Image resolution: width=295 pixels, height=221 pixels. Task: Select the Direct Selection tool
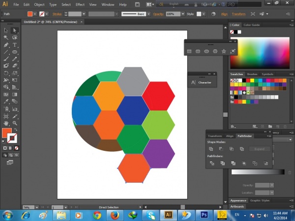click(x=15, y=30)
